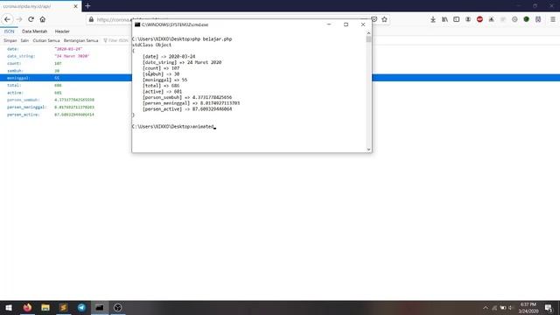The height and width of the screenshot is (315, 560).
Task: Click Salin button in JSON viewer
Action: 24,41
